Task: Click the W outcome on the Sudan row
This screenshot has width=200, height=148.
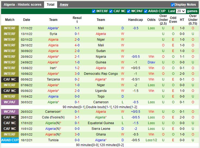Action: point(122,51)
